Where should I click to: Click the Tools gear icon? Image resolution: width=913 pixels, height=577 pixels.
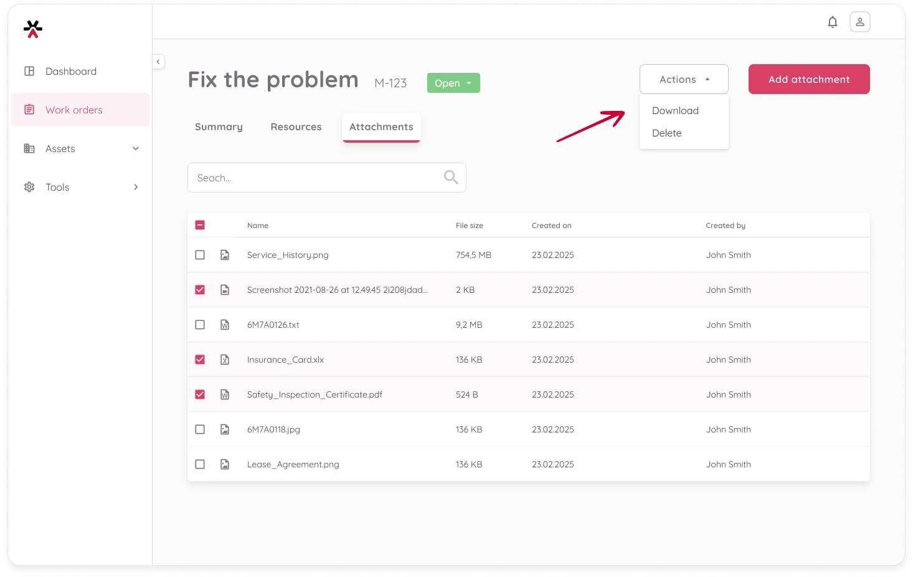29,187
